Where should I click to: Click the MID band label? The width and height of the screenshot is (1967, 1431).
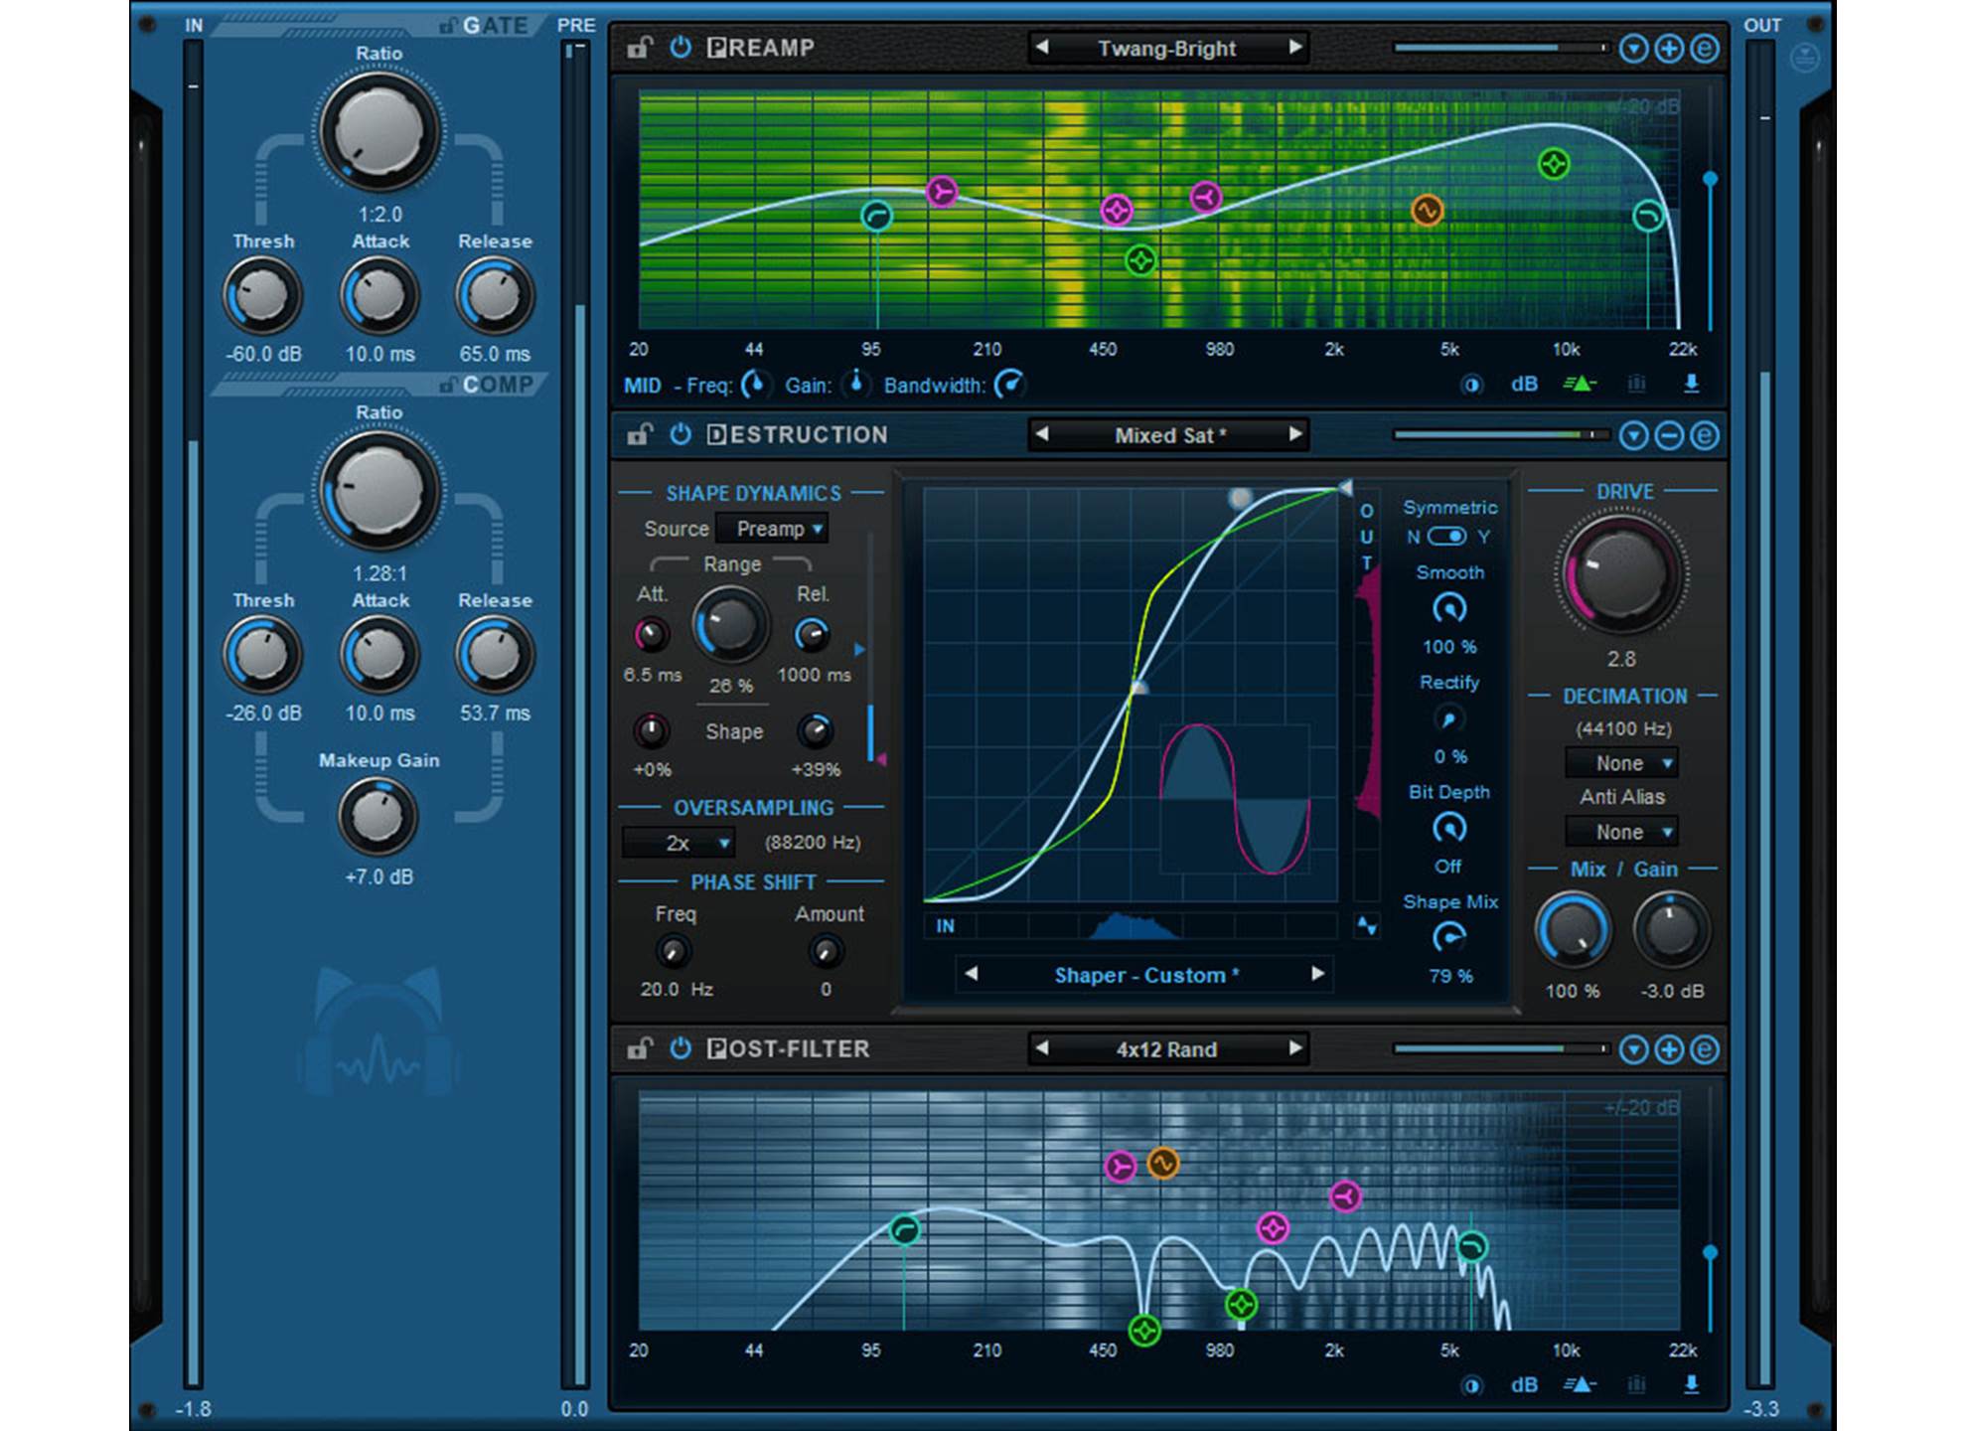[x=643, y=386]
